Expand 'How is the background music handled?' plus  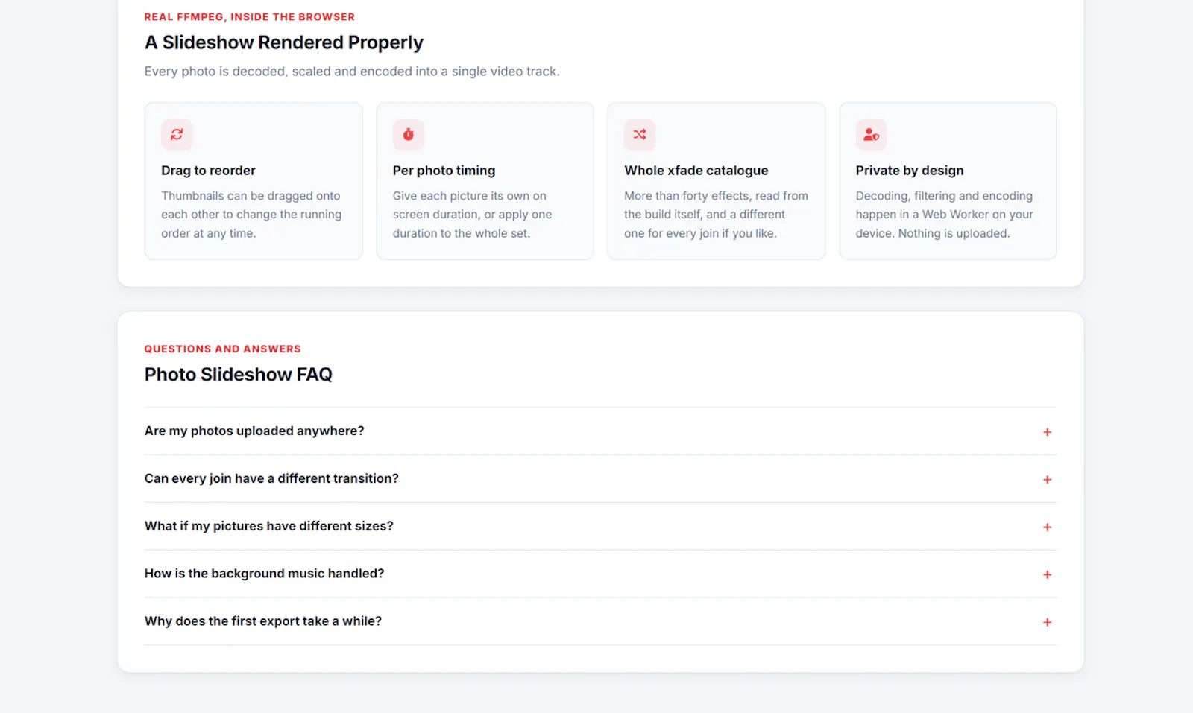tap(1047, 575)
